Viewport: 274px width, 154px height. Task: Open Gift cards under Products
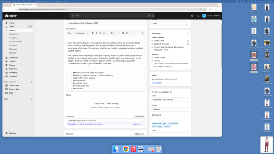[x=13, y=49]
